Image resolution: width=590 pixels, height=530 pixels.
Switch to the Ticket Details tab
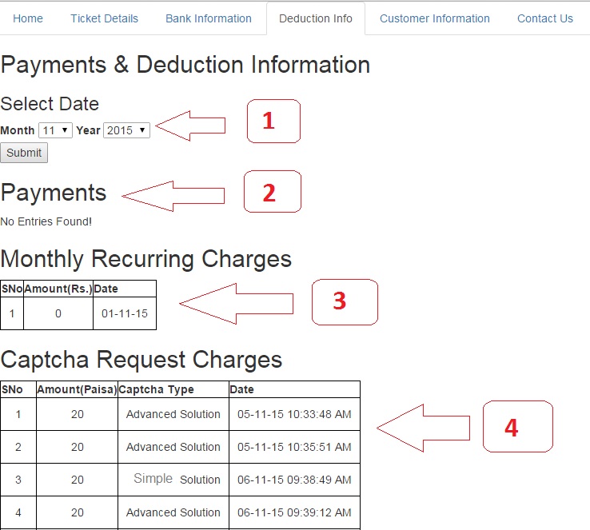pos(104,18)
